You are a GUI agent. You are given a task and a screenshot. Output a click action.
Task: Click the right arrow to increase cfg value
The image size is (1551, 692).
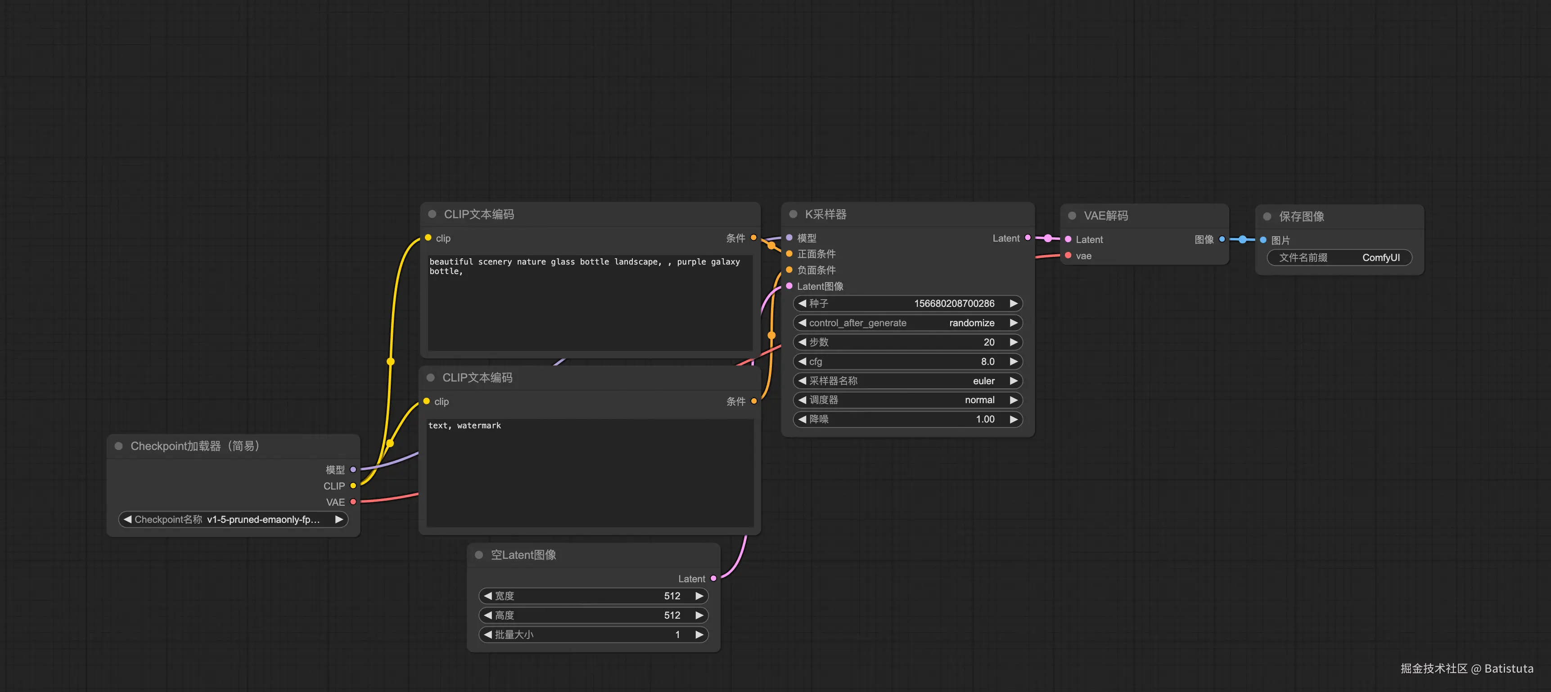tap(1013, 361)
